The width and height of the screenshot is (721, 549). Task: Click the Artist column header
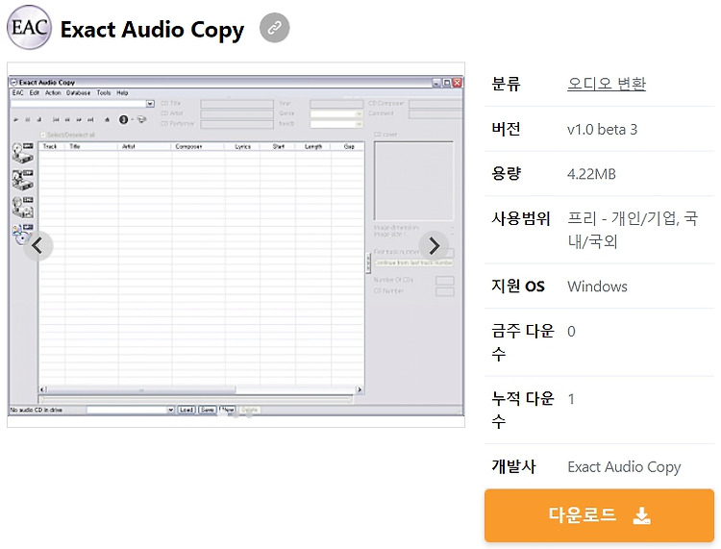click(x=145, y=146)
